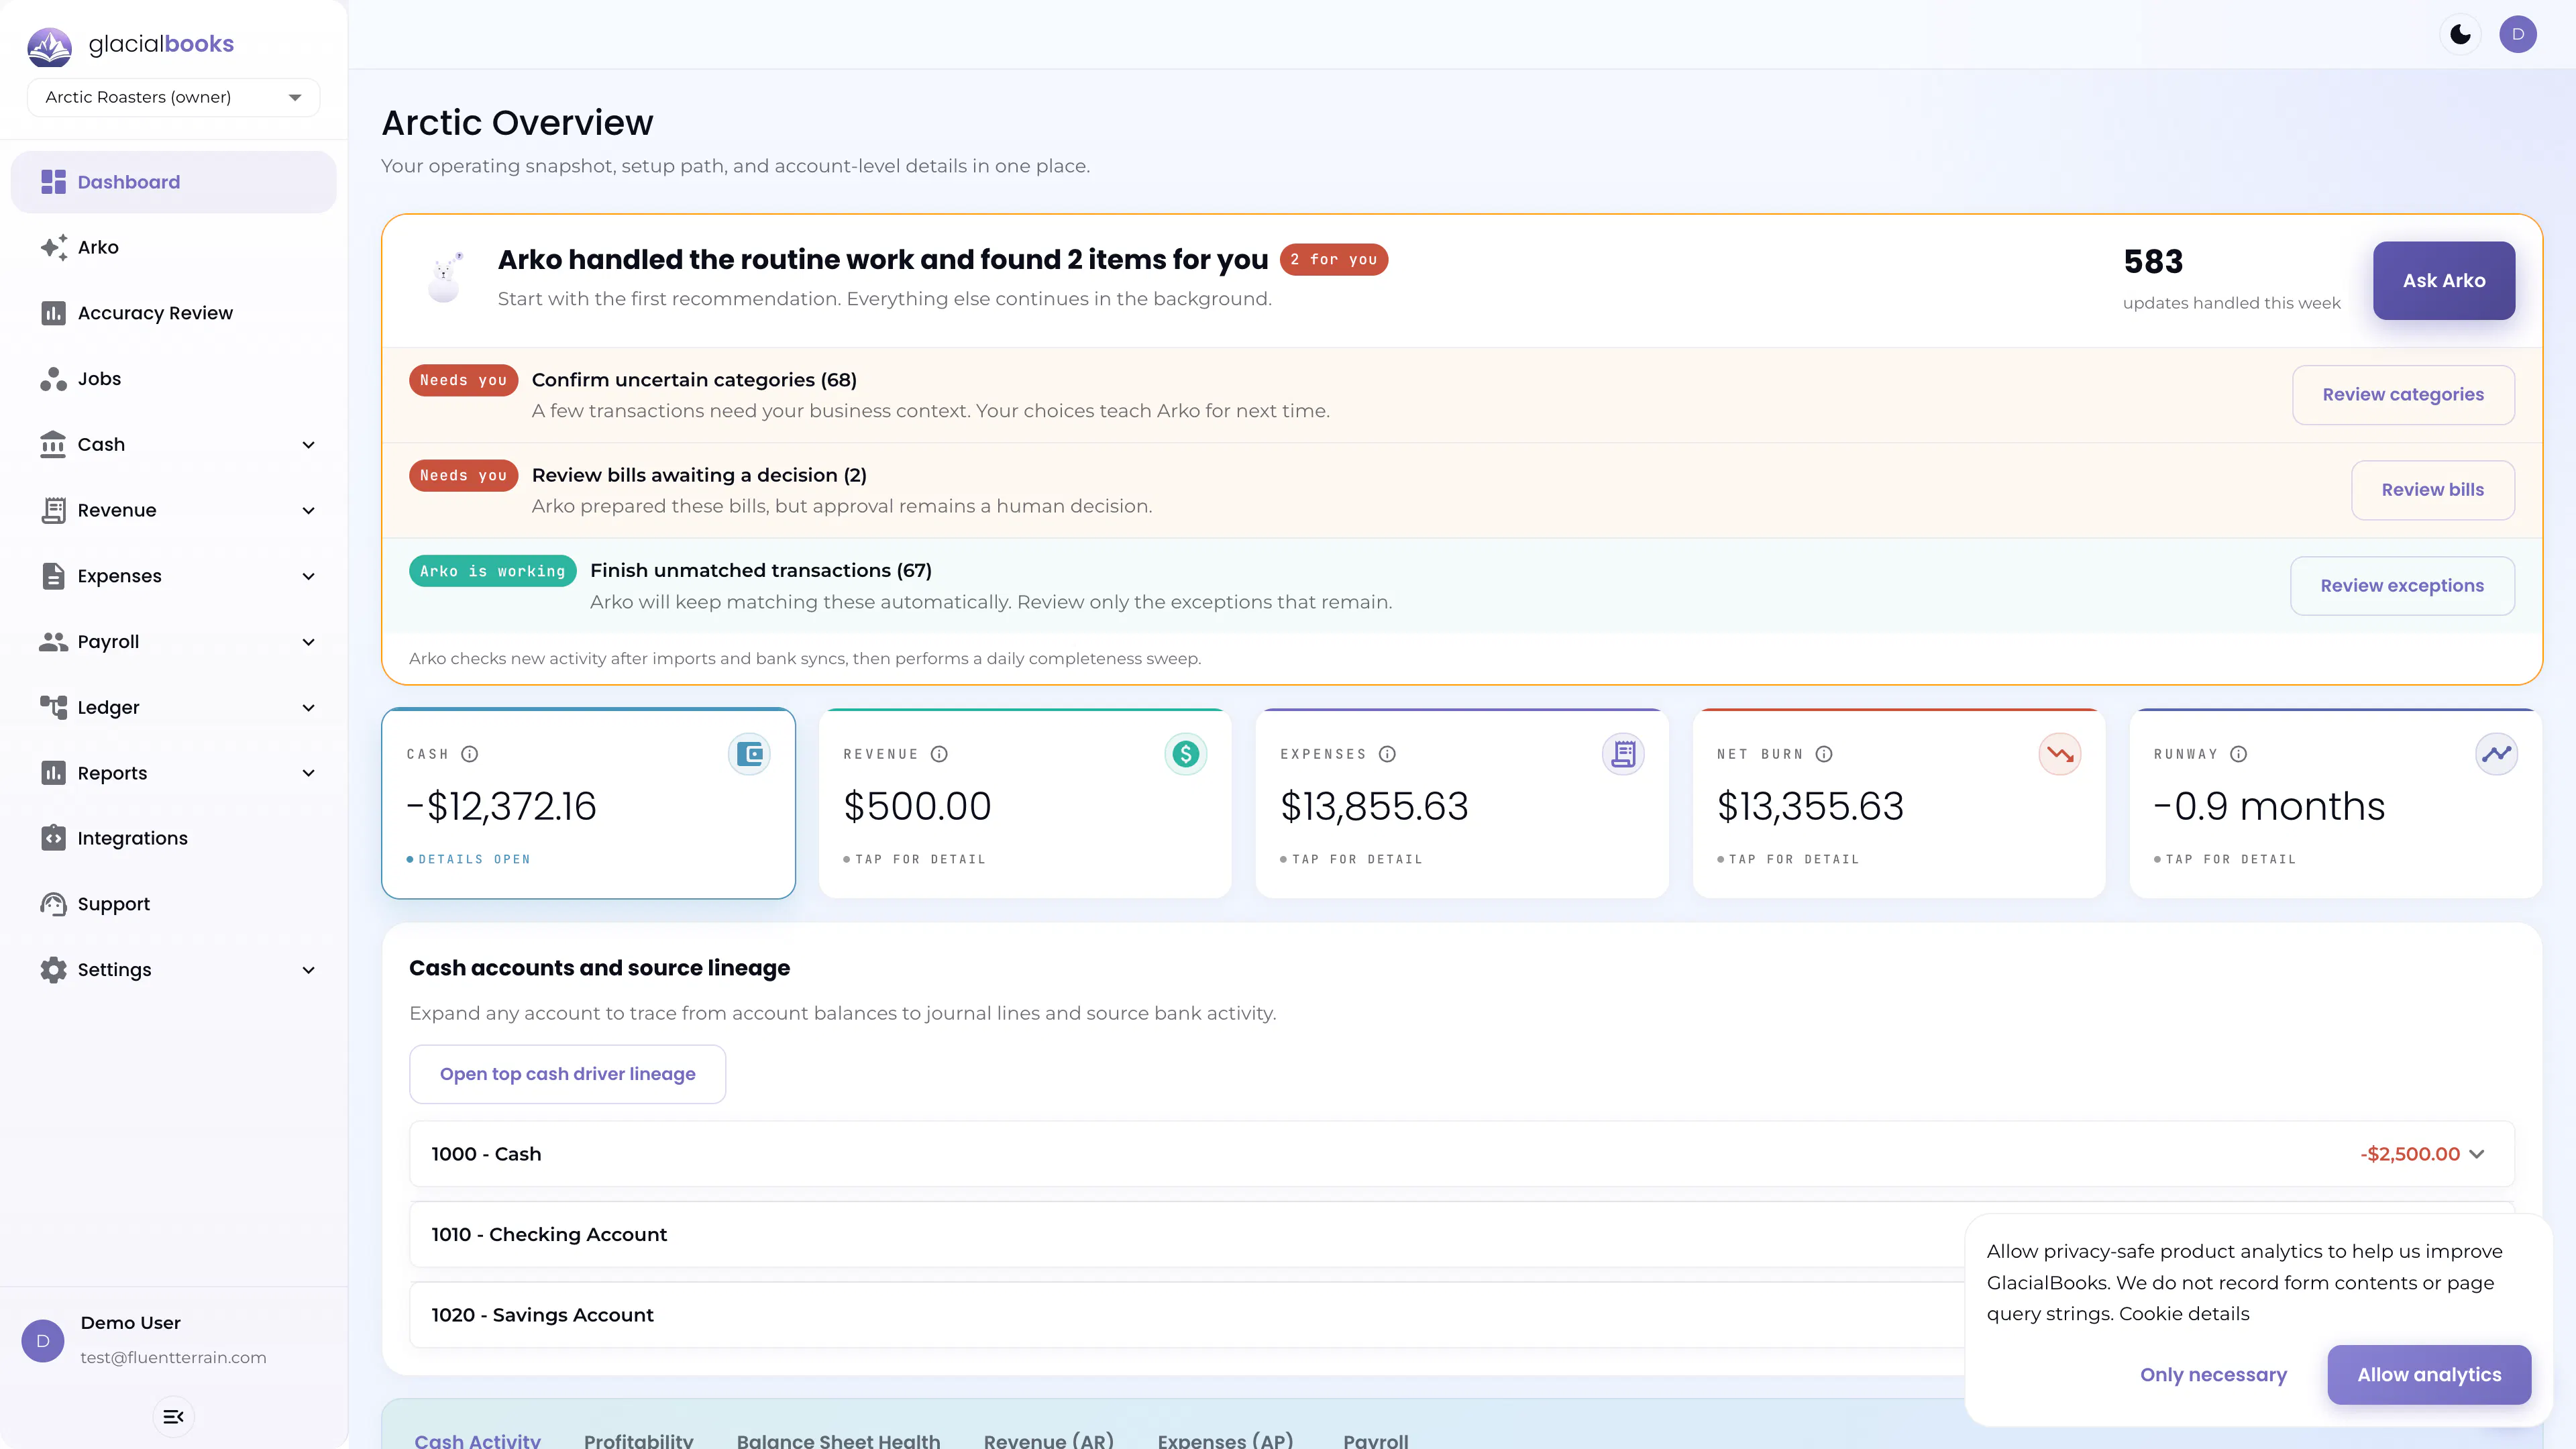Expand the Revenue sidebar section chevron

click(x=309, y=511)
